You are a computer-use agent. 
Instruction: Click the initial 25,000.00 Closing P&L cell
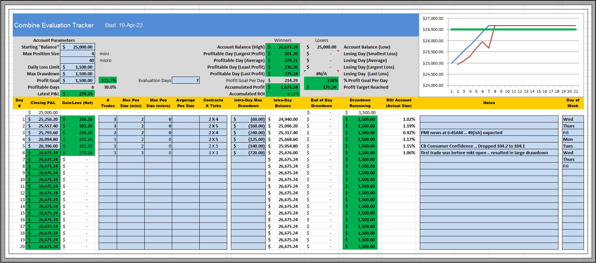pos(43,112)
